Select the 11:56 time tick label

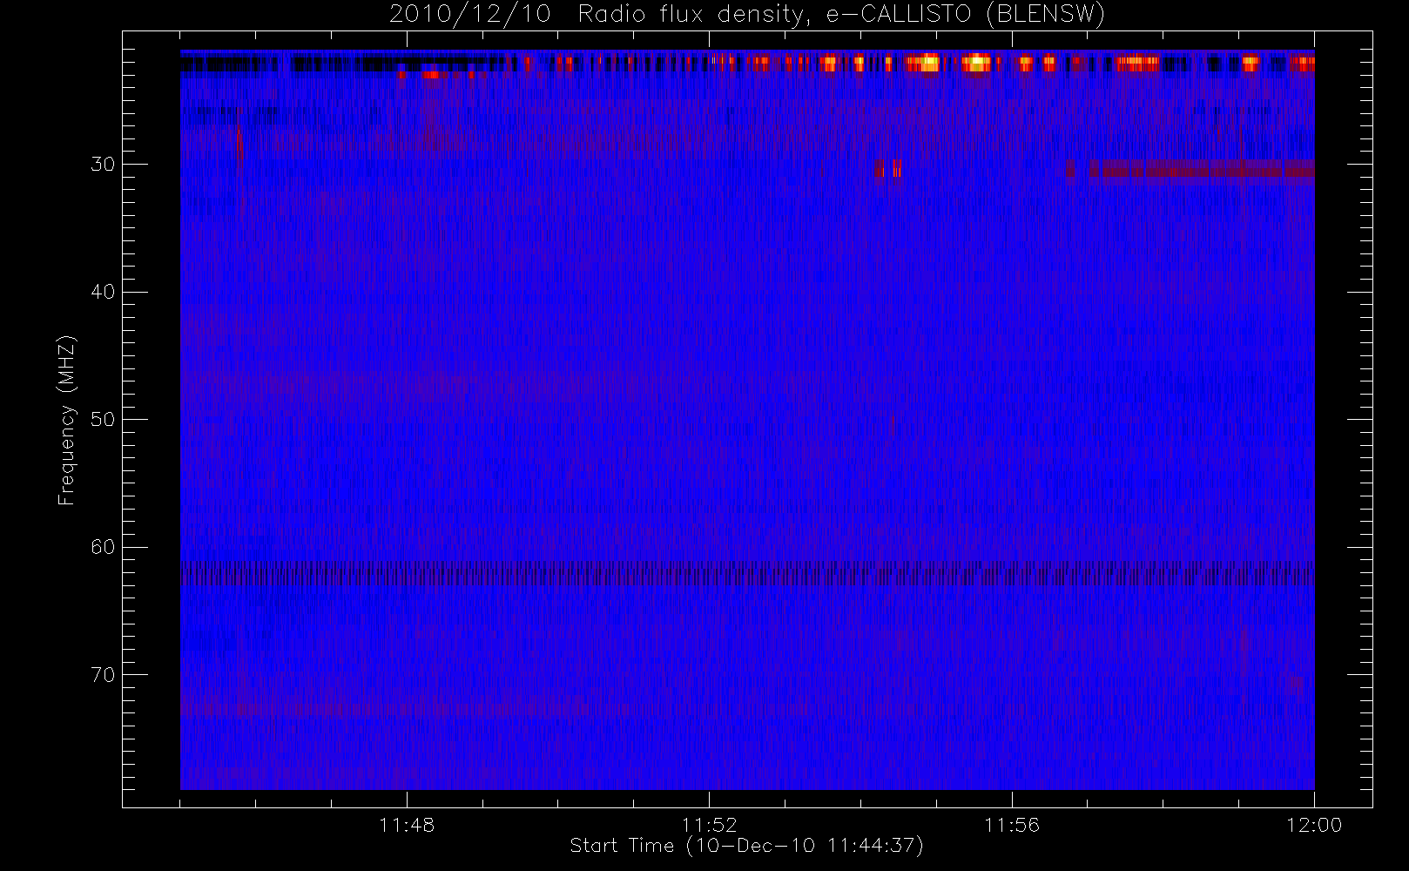tap(1012, 825)
